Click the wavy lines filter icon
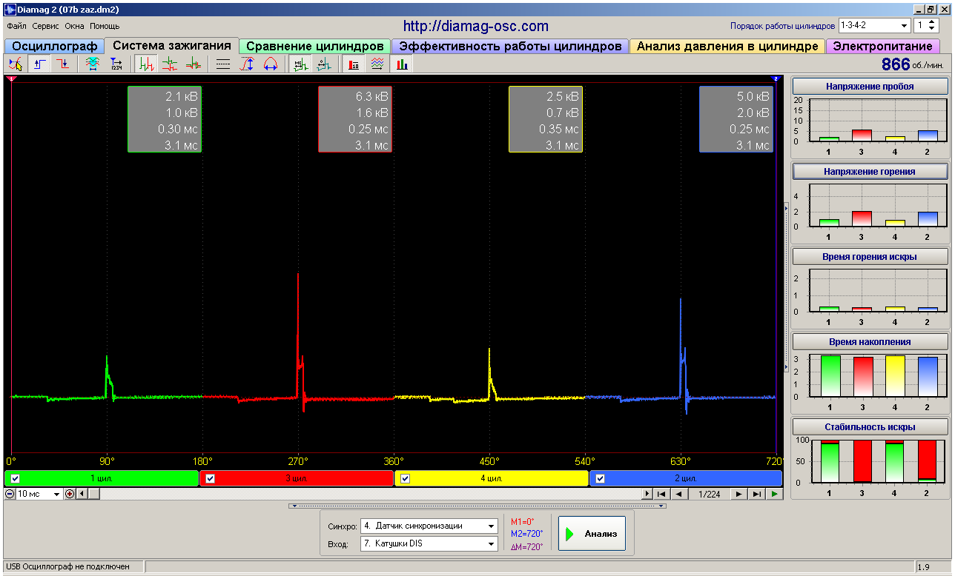The height and width of the screenshot is (576, 955). 377,64
